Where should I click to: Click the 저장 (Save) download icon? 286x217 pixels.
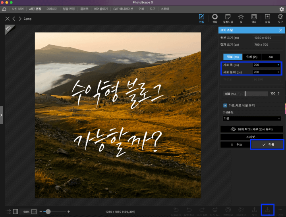268,210
